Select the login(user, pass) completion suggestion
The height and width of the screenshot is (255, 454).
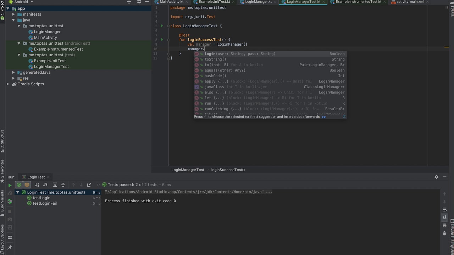tap(270, 54)
